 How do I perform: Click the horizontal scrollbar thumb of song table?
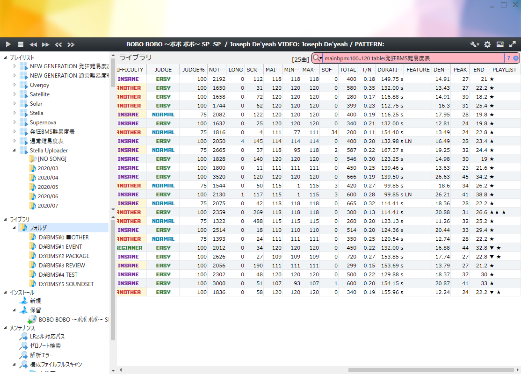point(431,370)
